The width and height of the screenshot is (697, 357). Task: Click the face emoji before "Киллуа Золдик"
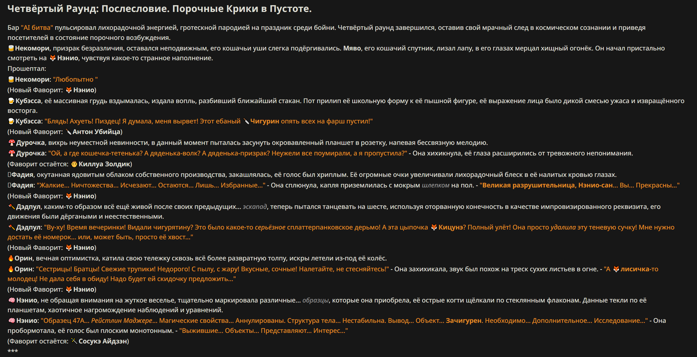point(74,164)
